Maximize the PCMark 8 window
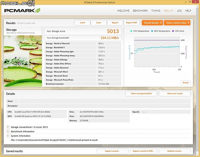The width and height of the screenshot is (200, 157). 190,2
